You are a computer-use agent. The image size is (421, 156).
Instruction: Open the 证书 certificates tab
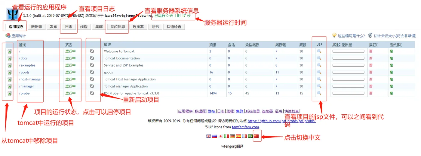point(155,27)
